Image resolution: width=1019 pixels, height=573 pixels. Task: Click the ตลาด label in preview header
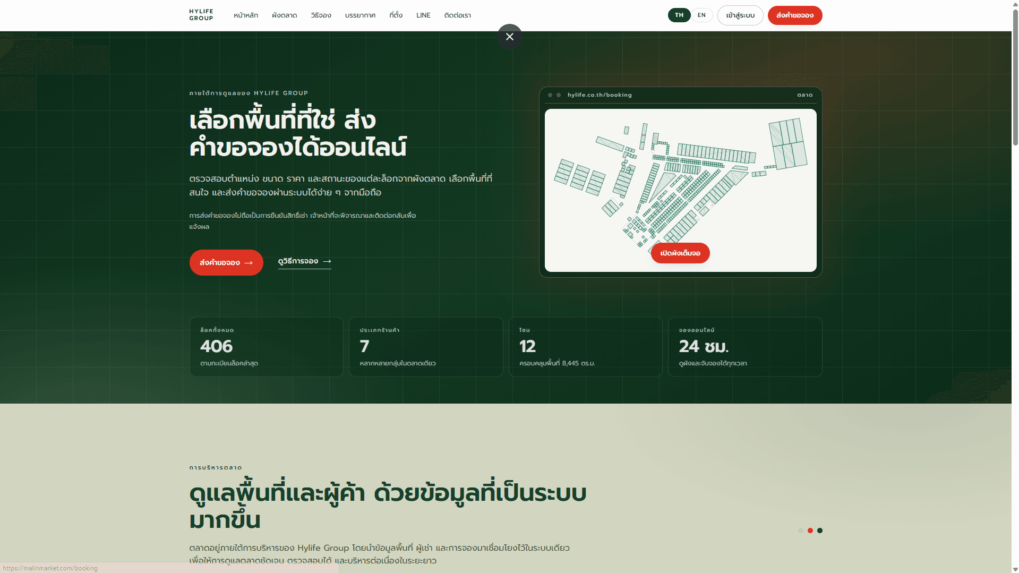coord(805,95)
